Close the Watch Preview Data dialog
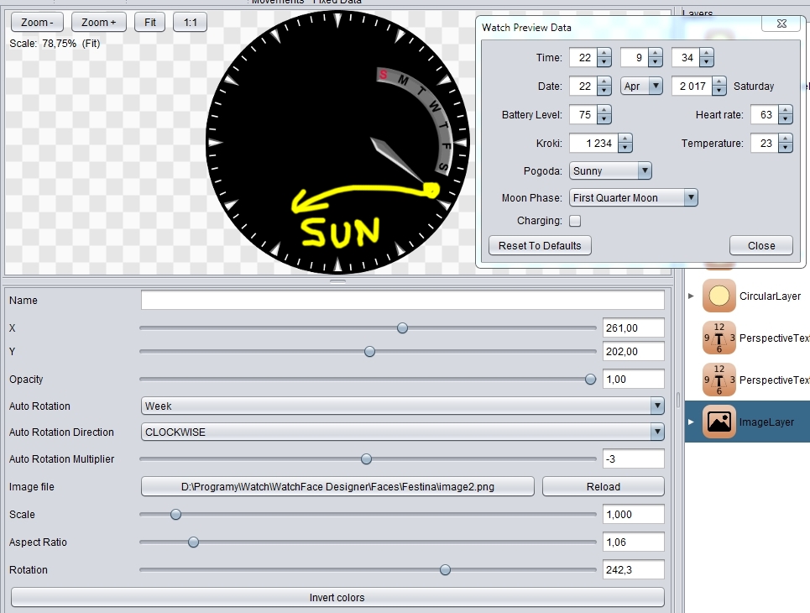Viewport: 810px width, 613px height. coord(761,245)
